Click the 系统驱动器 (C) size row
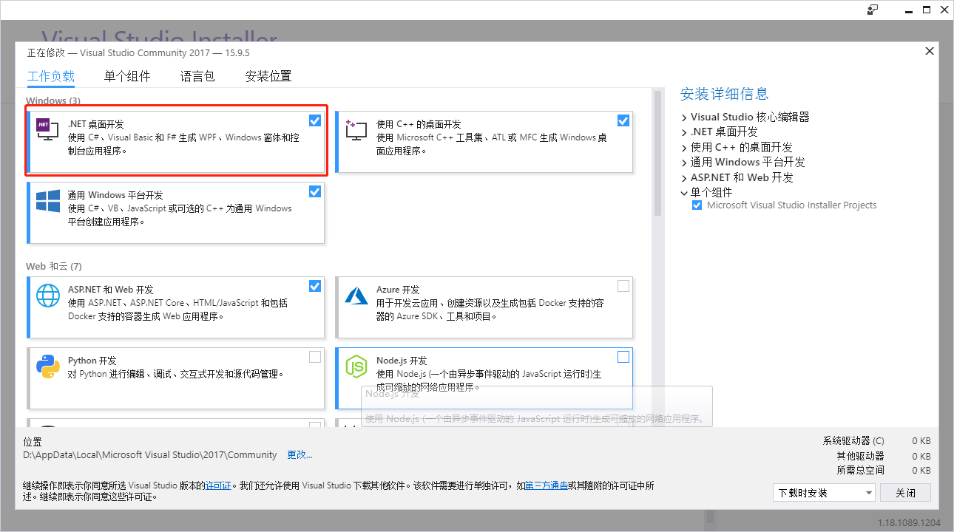This screenshot has width=954, height=532. coord(876,441)
